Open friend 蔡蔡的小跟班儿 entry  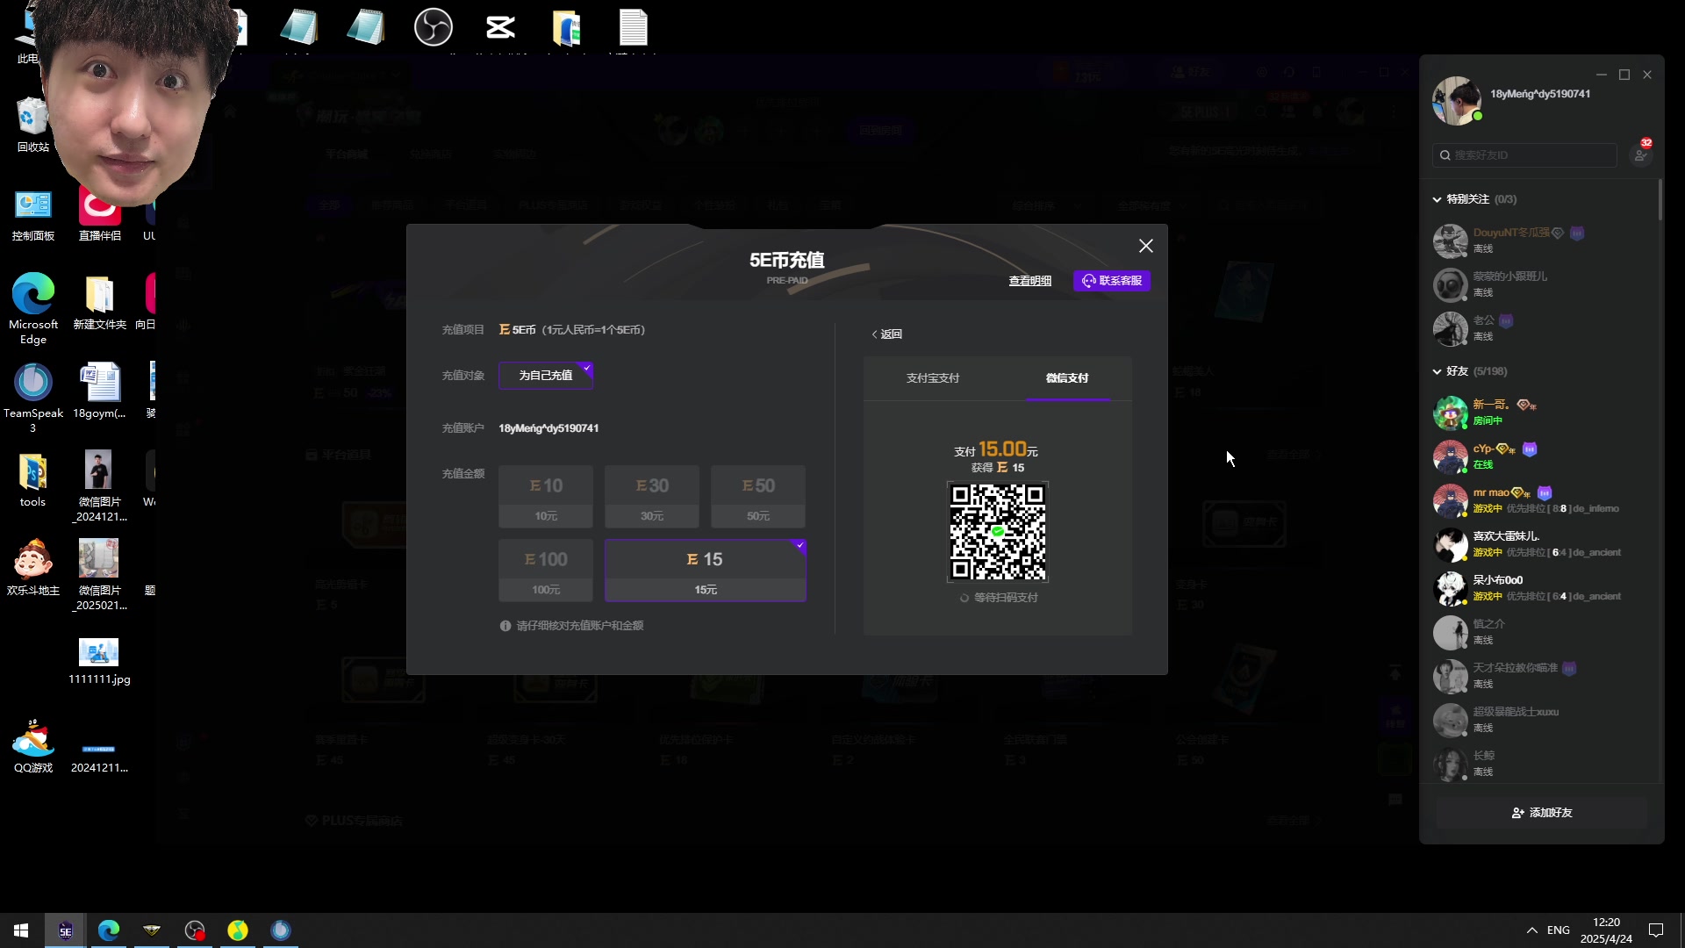[1540, 284]
